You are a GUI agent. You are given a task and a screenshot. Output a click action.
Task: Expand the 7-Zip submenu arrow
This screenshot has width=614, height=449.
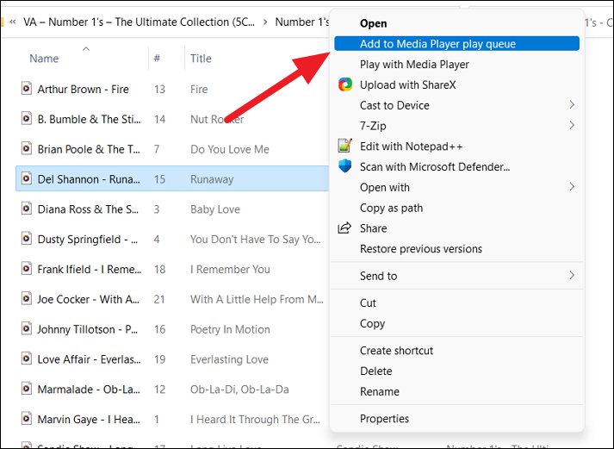[572, 125]
